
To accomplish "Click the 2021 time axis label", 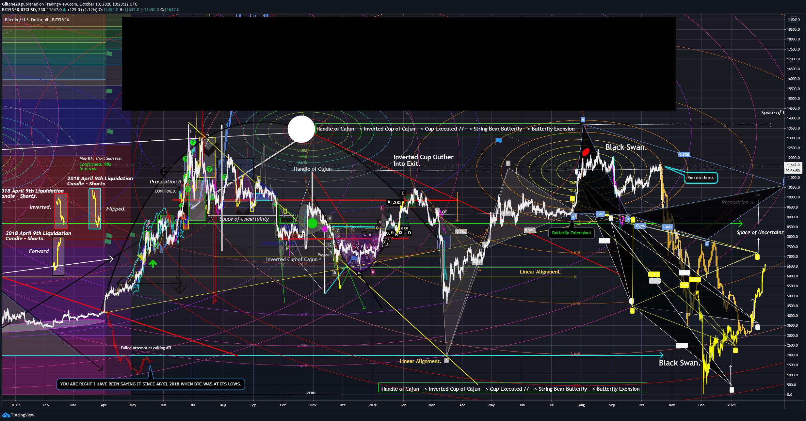I will click(x=732, y=405).
